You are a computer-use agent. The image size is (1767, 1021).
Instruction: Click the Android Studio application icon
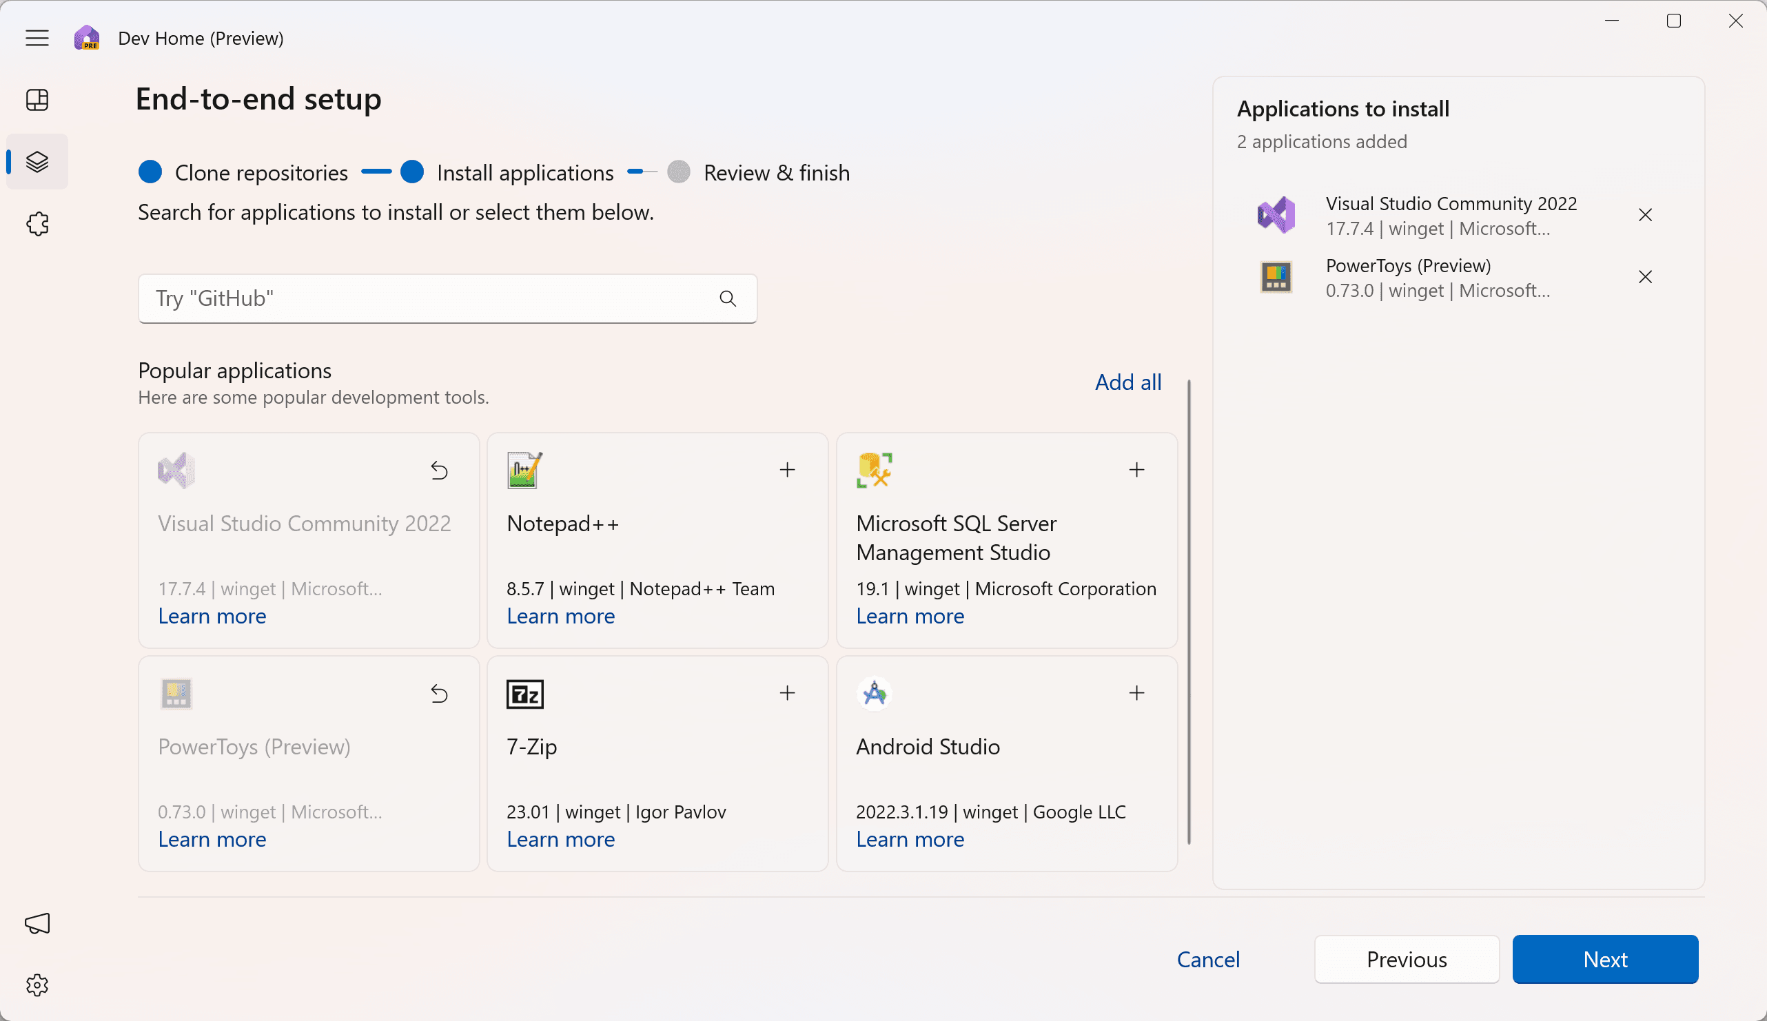click(x=875, y=693)
